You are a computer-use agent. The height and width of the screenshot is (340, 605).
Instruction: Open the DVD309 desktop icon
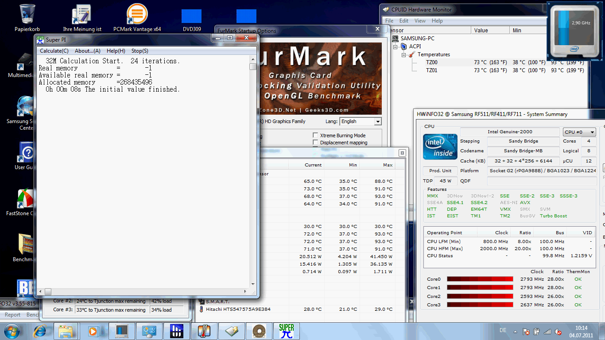click(191, 20)
